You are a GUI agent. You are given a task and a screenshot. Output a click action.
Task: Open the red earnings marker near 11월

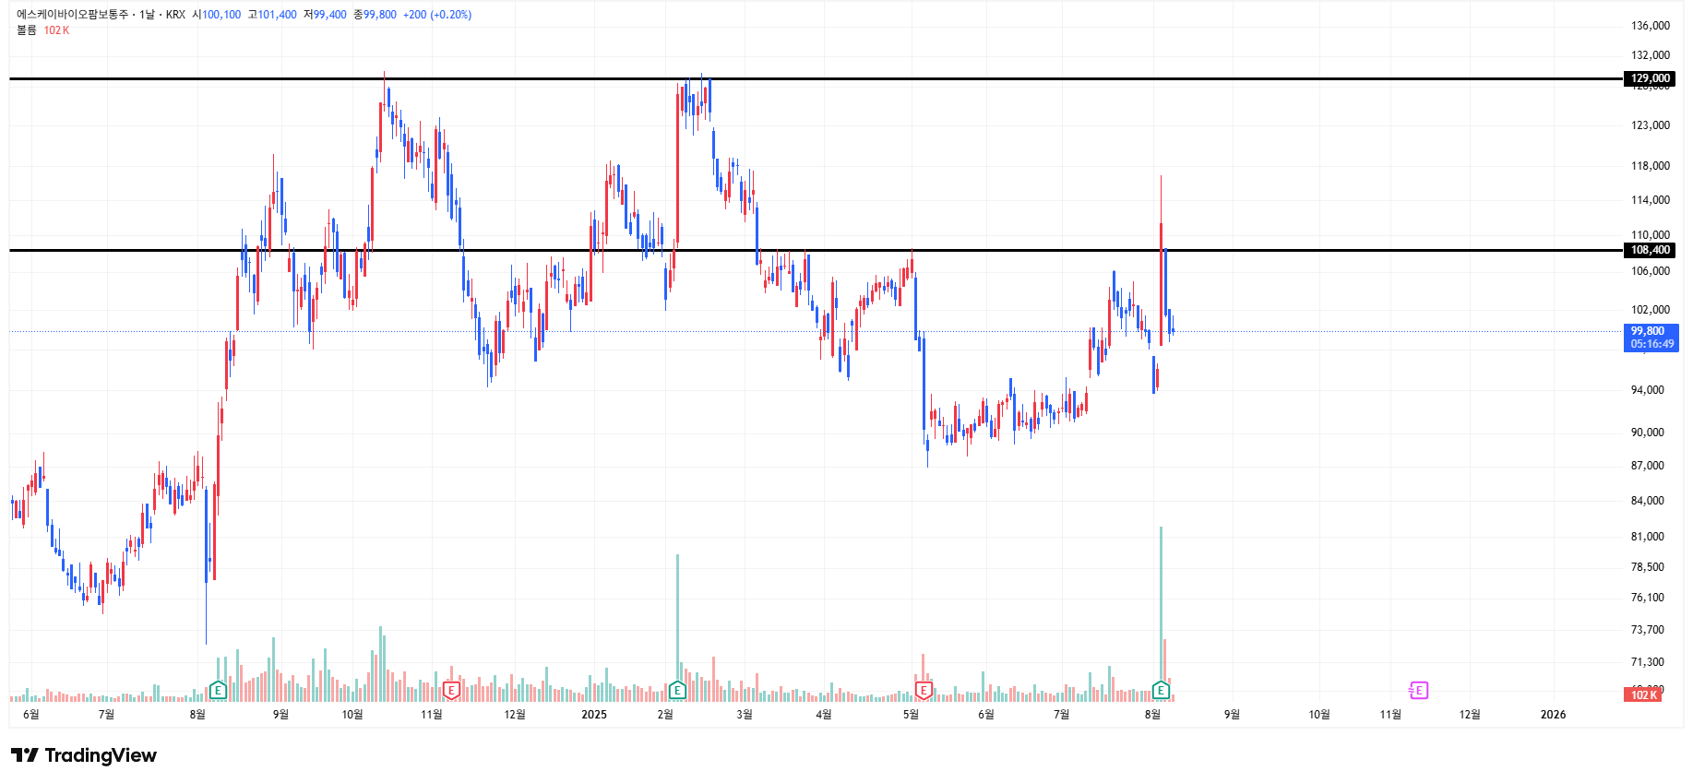click(451, 690)
